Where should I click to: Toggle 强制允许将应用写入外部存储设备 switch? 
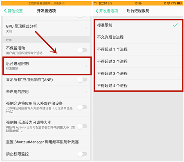pos(82,107)
